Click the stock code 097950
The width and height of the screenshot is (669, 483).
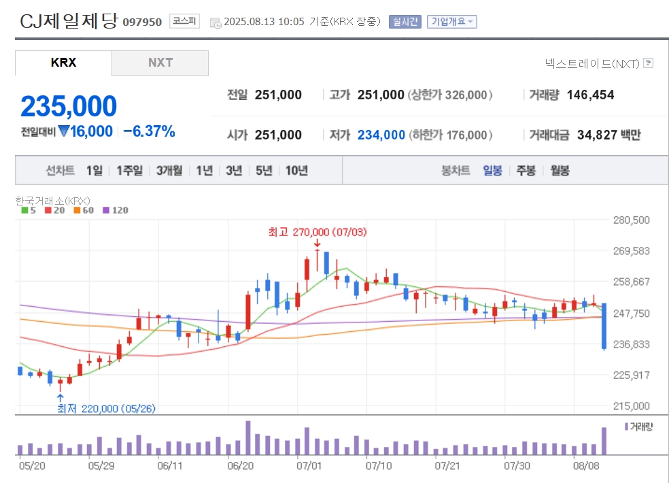click(x=142, y=22)
